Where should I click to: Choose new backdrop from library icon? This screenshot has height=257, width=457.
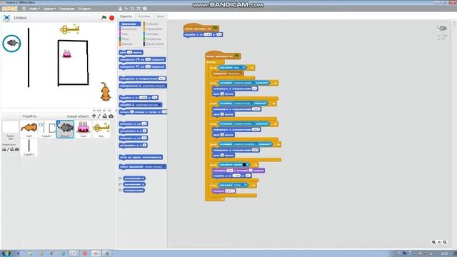click(x=4, y=149)
